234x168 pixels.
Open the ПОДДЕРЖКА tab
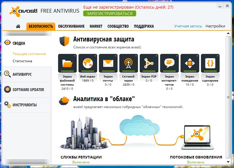[x=144, y=26]
